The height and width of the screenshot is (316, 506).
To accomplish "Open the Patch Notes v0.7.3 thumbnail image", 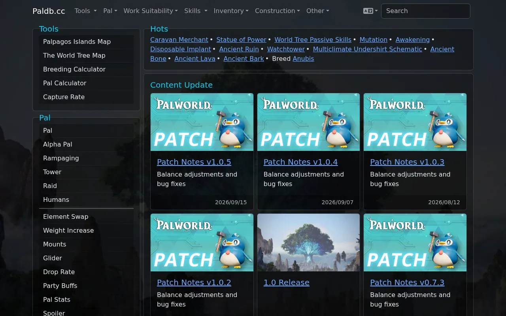I will pos(415,243).
